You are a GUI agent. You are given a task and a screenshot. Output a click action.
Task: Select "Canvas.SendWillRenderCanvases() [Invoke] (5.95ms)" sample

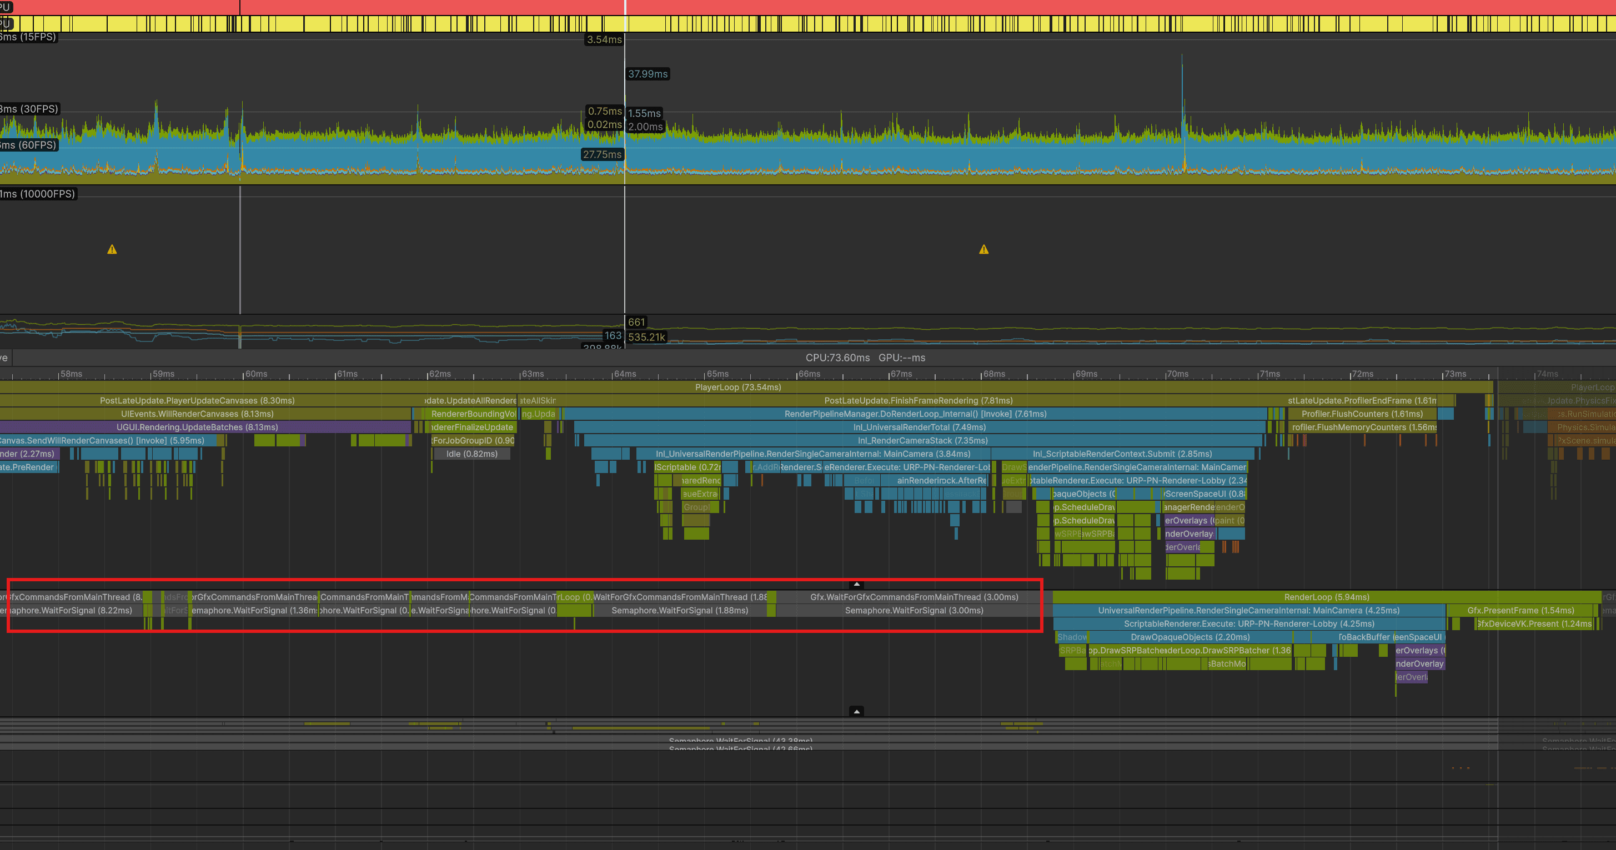108,440
